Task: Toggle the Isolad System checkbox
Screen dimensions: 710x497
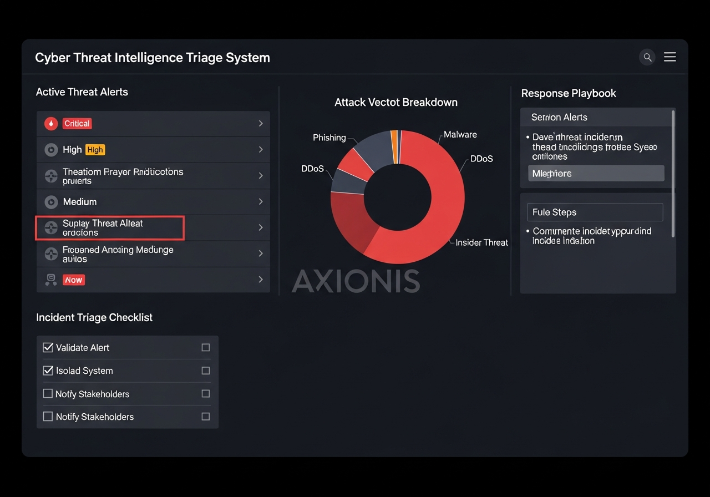Action: pyautogui.click(x=48, y=371)
